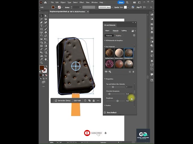Image resolution: width=193 pixels, height=144 pixels.
Task: Open the render settings dropdown arrow
Action: [135, 31]
